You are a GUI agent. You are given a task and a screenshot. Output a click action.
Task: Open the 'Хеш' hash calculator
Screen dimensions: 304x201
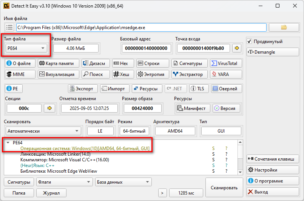click(x=123, y=74)
